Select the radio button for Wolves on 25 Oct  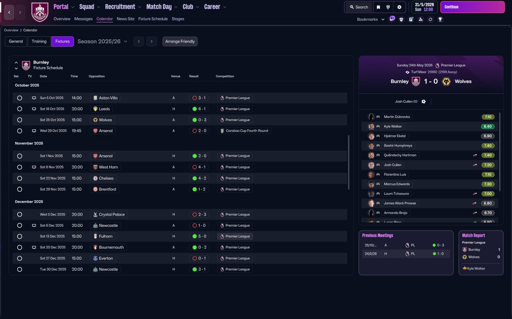pyautogui.click(x=20, y=120)
